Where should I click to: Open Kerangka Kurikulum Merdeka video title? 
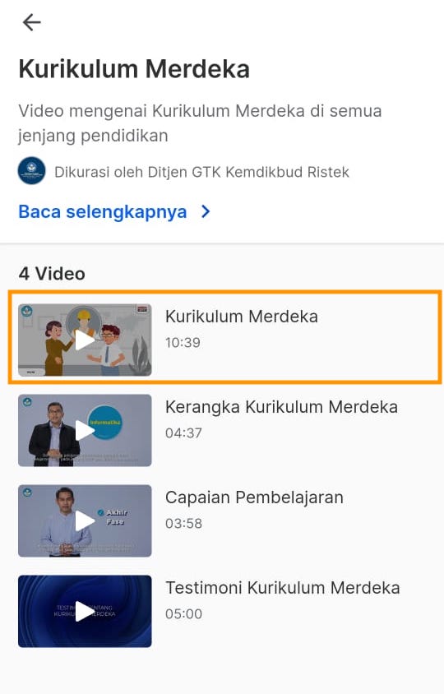coord(281,407)
